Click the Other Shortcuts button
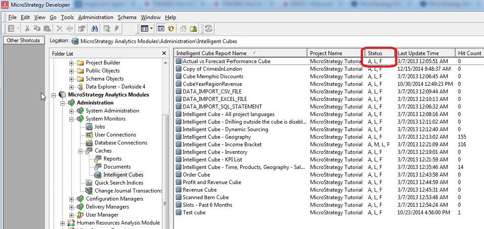Screen dimensions: 484x229 24,40
